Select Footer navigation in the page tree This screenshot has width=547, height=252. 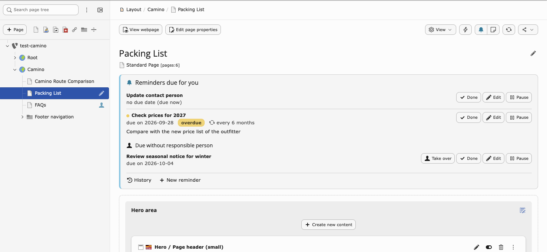point(54,117)
